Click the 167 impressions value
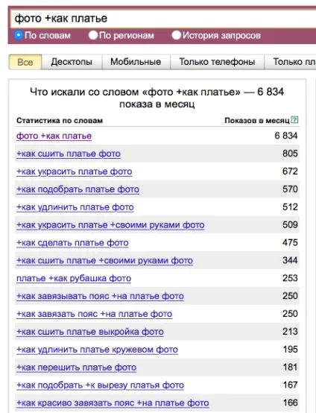This screenshot has width=316, height=413. pyautogui.click(x=290, y=385)
